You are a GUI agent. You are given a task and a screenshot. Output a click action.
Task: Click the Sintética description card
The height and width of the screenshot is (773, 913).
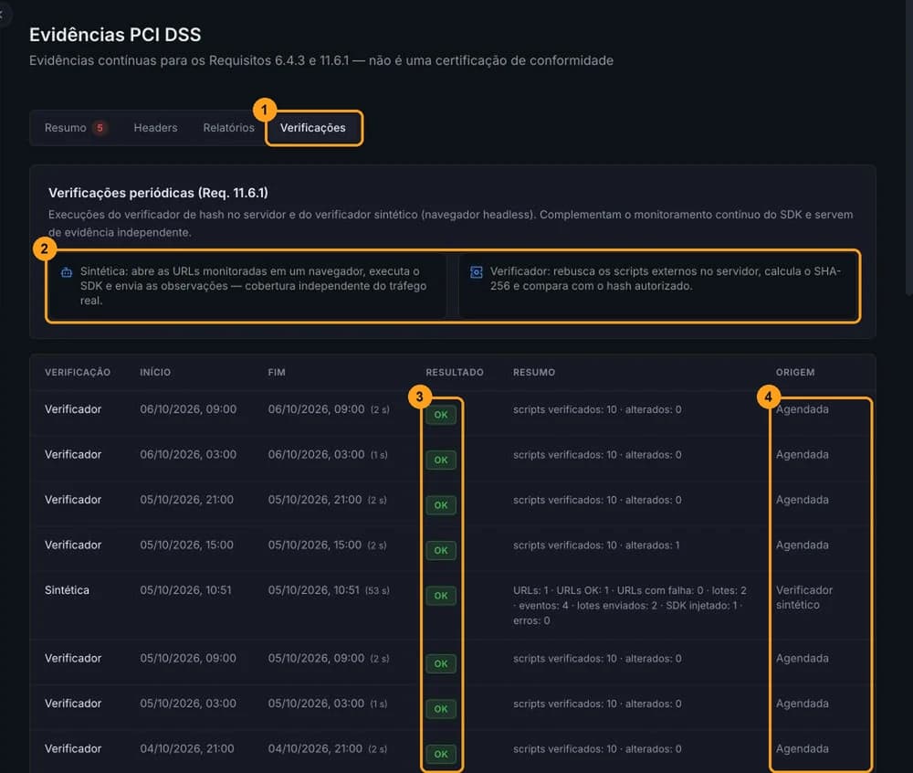[248, 285]
